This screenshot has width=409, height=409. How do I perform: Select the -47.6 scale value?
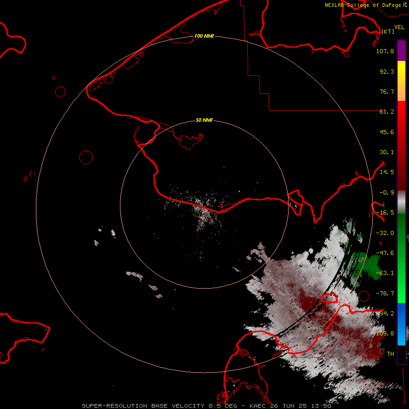pos(385,253)
